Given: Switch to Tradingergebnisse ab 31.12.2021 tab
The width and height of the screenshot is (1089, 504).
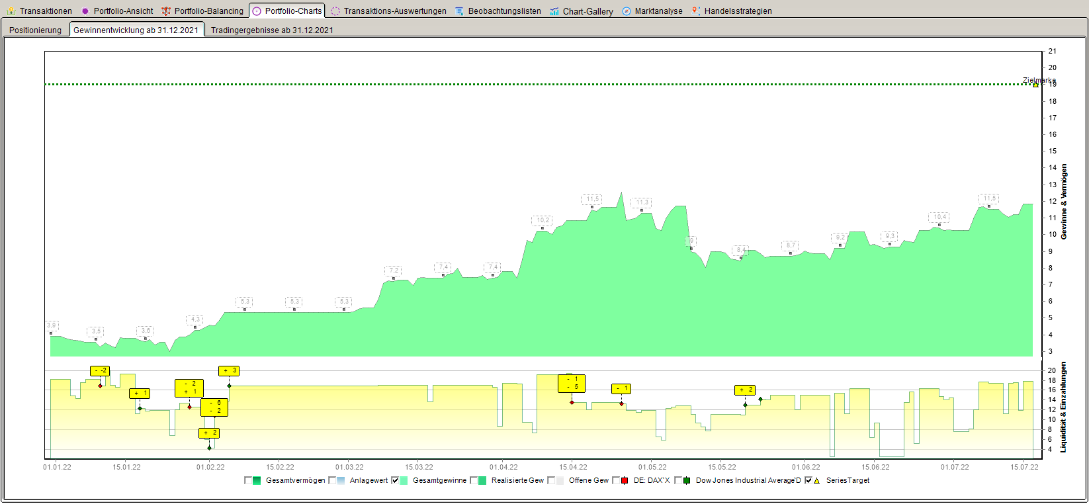Looking at the screenshot, I should (x=272, y=30).
